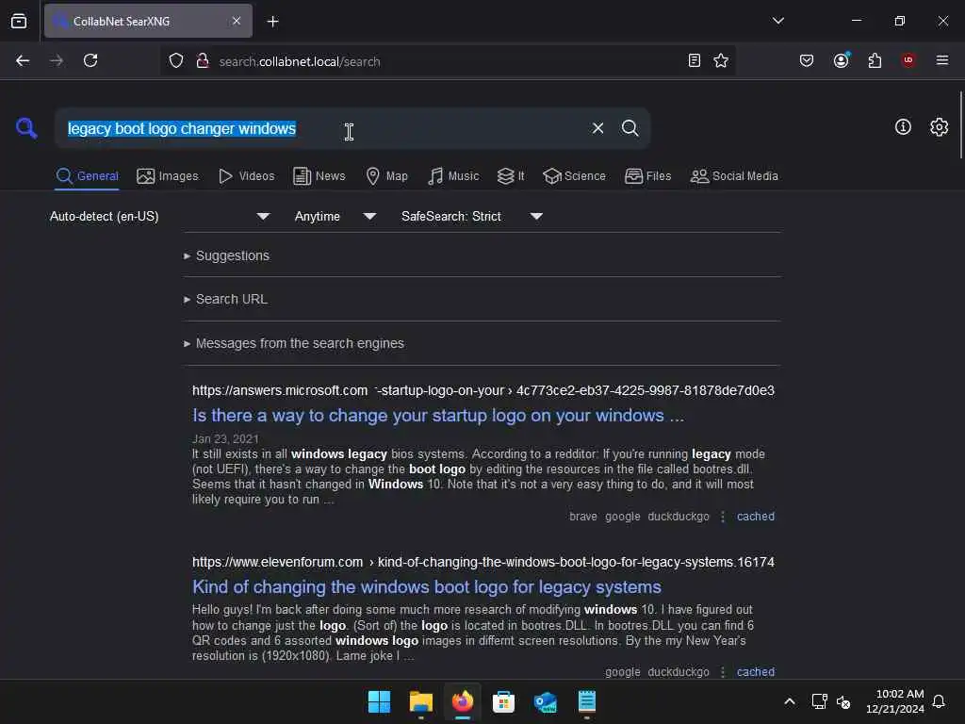Open the list all tabs chevron

tap(777, 21)
